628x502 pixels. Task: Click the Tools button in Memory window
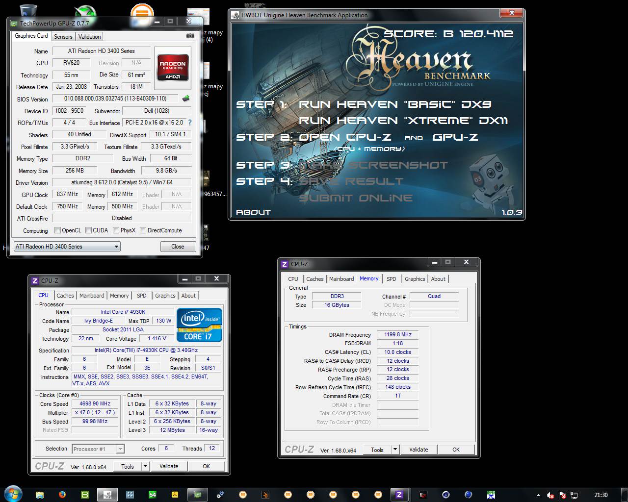(377, 450)
